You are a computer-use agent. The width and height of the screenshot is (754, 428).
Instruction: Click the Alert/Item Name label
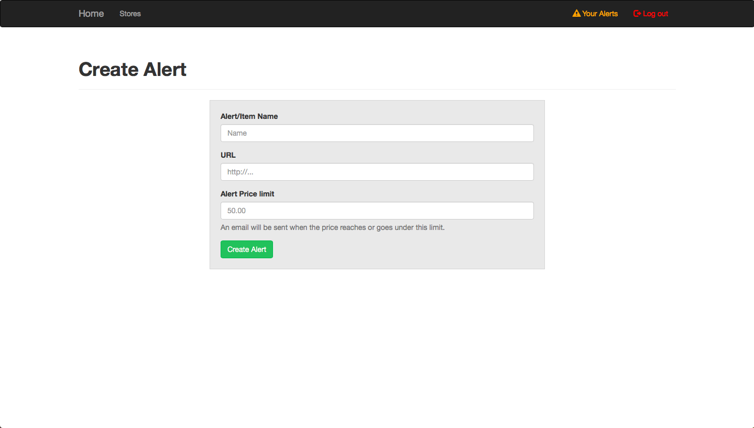tap(249, 116)
